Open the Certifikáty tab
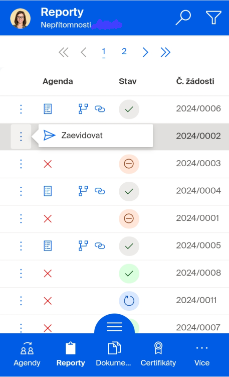229x377 pixels. click(x=158, y=354)
